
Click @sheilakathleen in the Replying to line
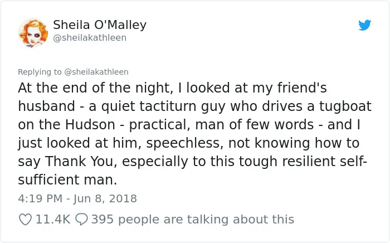point(96,72)
